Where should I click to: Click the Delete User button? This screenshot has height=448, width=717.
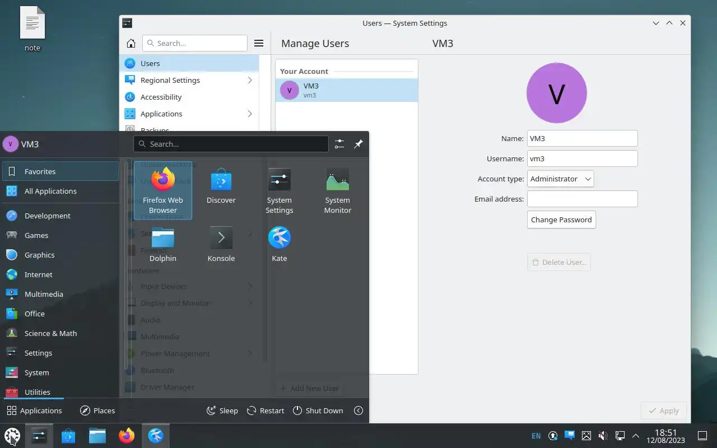tap(559, 262)
